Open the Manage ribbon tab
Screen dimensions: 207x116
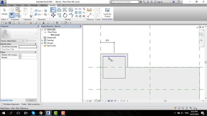click(34, 5)
